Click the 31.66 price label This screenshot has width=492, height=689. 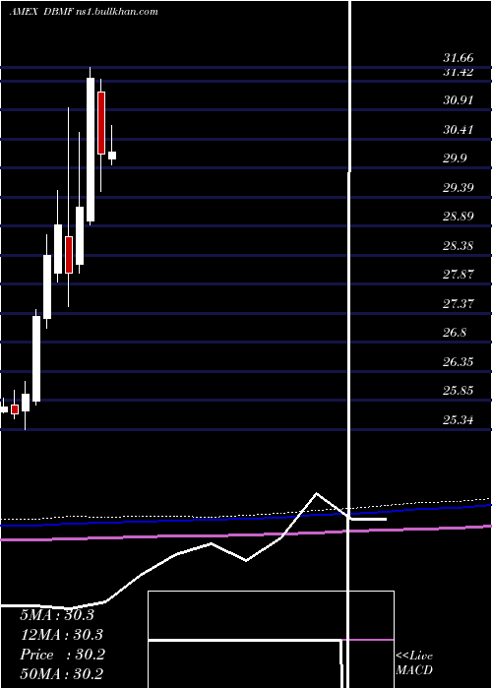coord(459,57)
